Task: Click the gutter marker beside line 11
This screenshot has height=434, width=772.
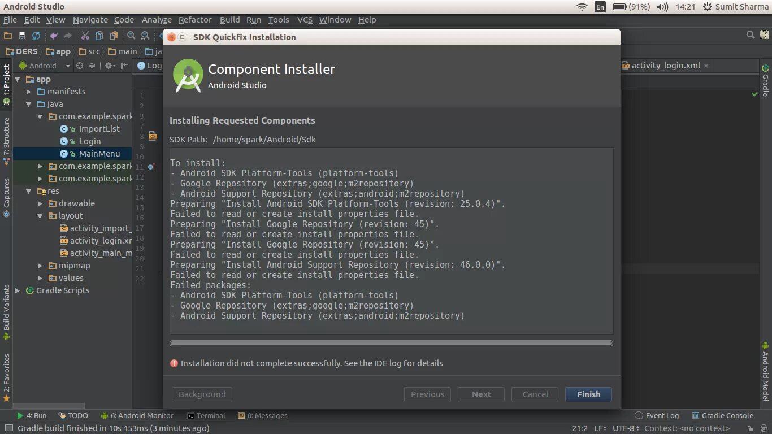Action: pyautogui.click(x=151, y=167)
